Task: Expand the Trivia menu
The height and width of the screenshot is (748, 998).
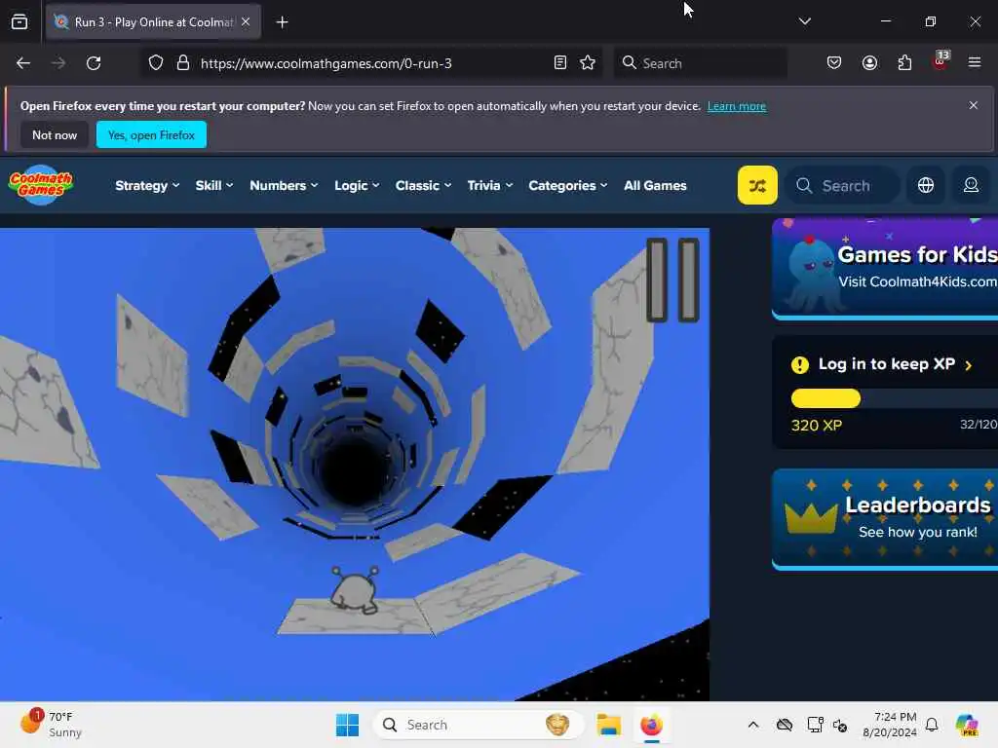Action: (489, 185)
